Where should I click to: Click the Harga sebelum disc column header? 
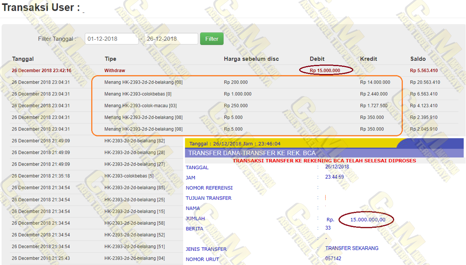tap(251, 59)
